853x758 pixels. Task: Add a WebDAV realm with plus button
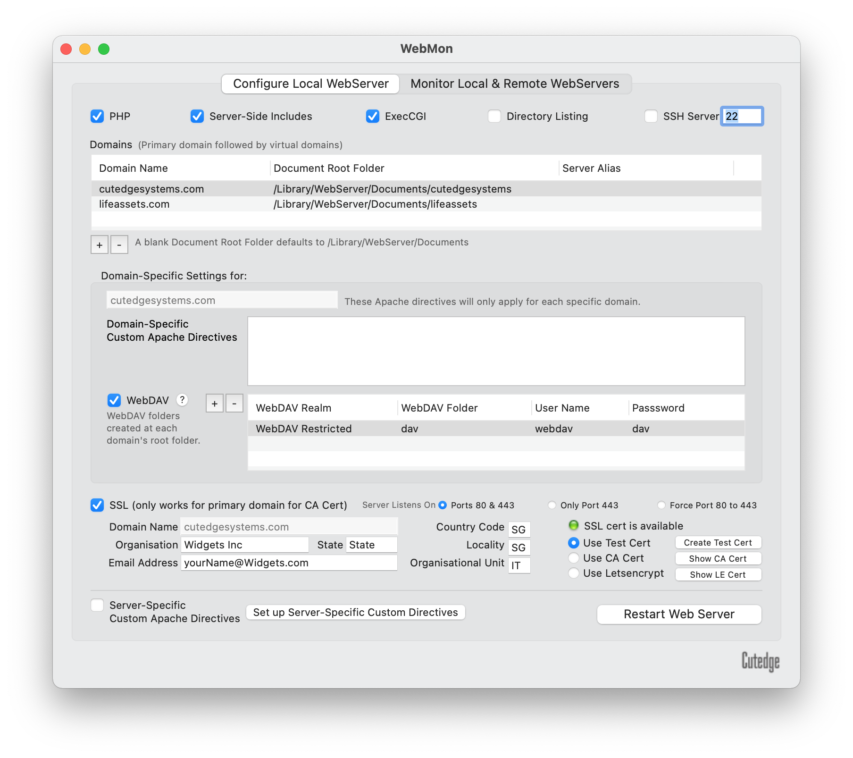(215, 404)
